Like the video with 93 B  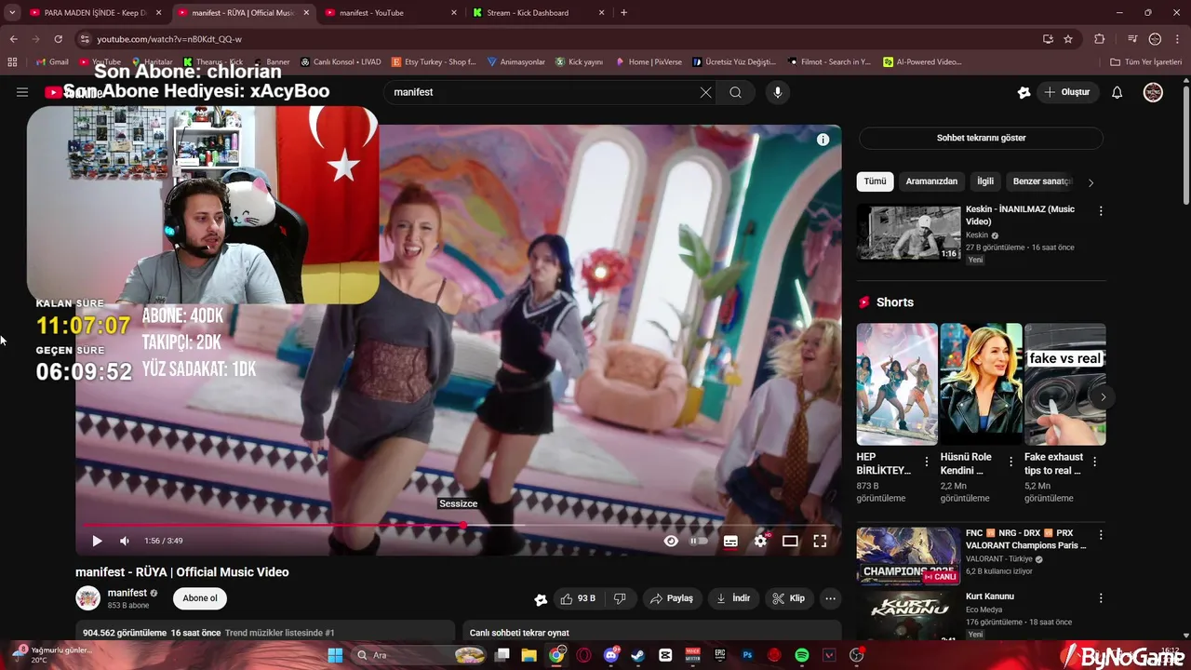[x=578, y=598]
